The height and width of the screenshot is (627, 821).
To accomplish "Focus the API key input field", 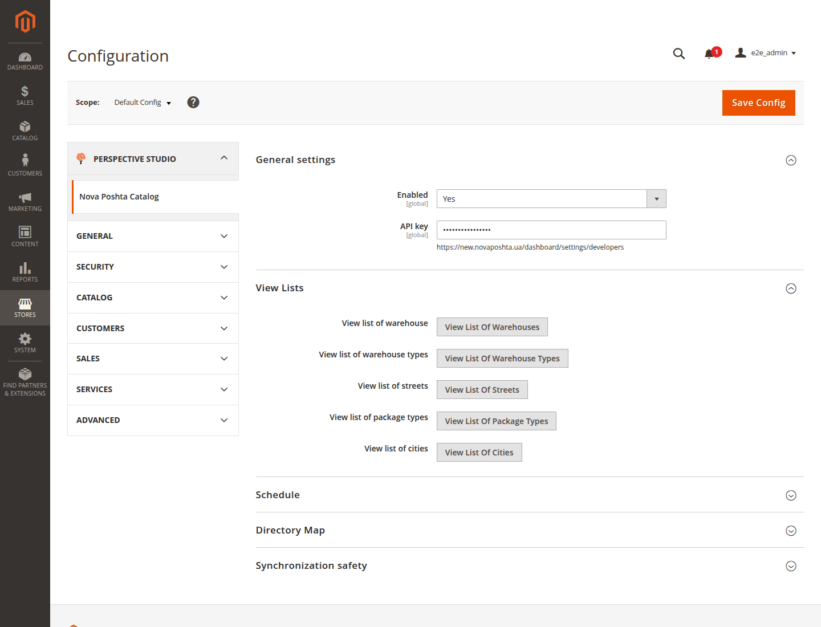I will coord(551,230).
